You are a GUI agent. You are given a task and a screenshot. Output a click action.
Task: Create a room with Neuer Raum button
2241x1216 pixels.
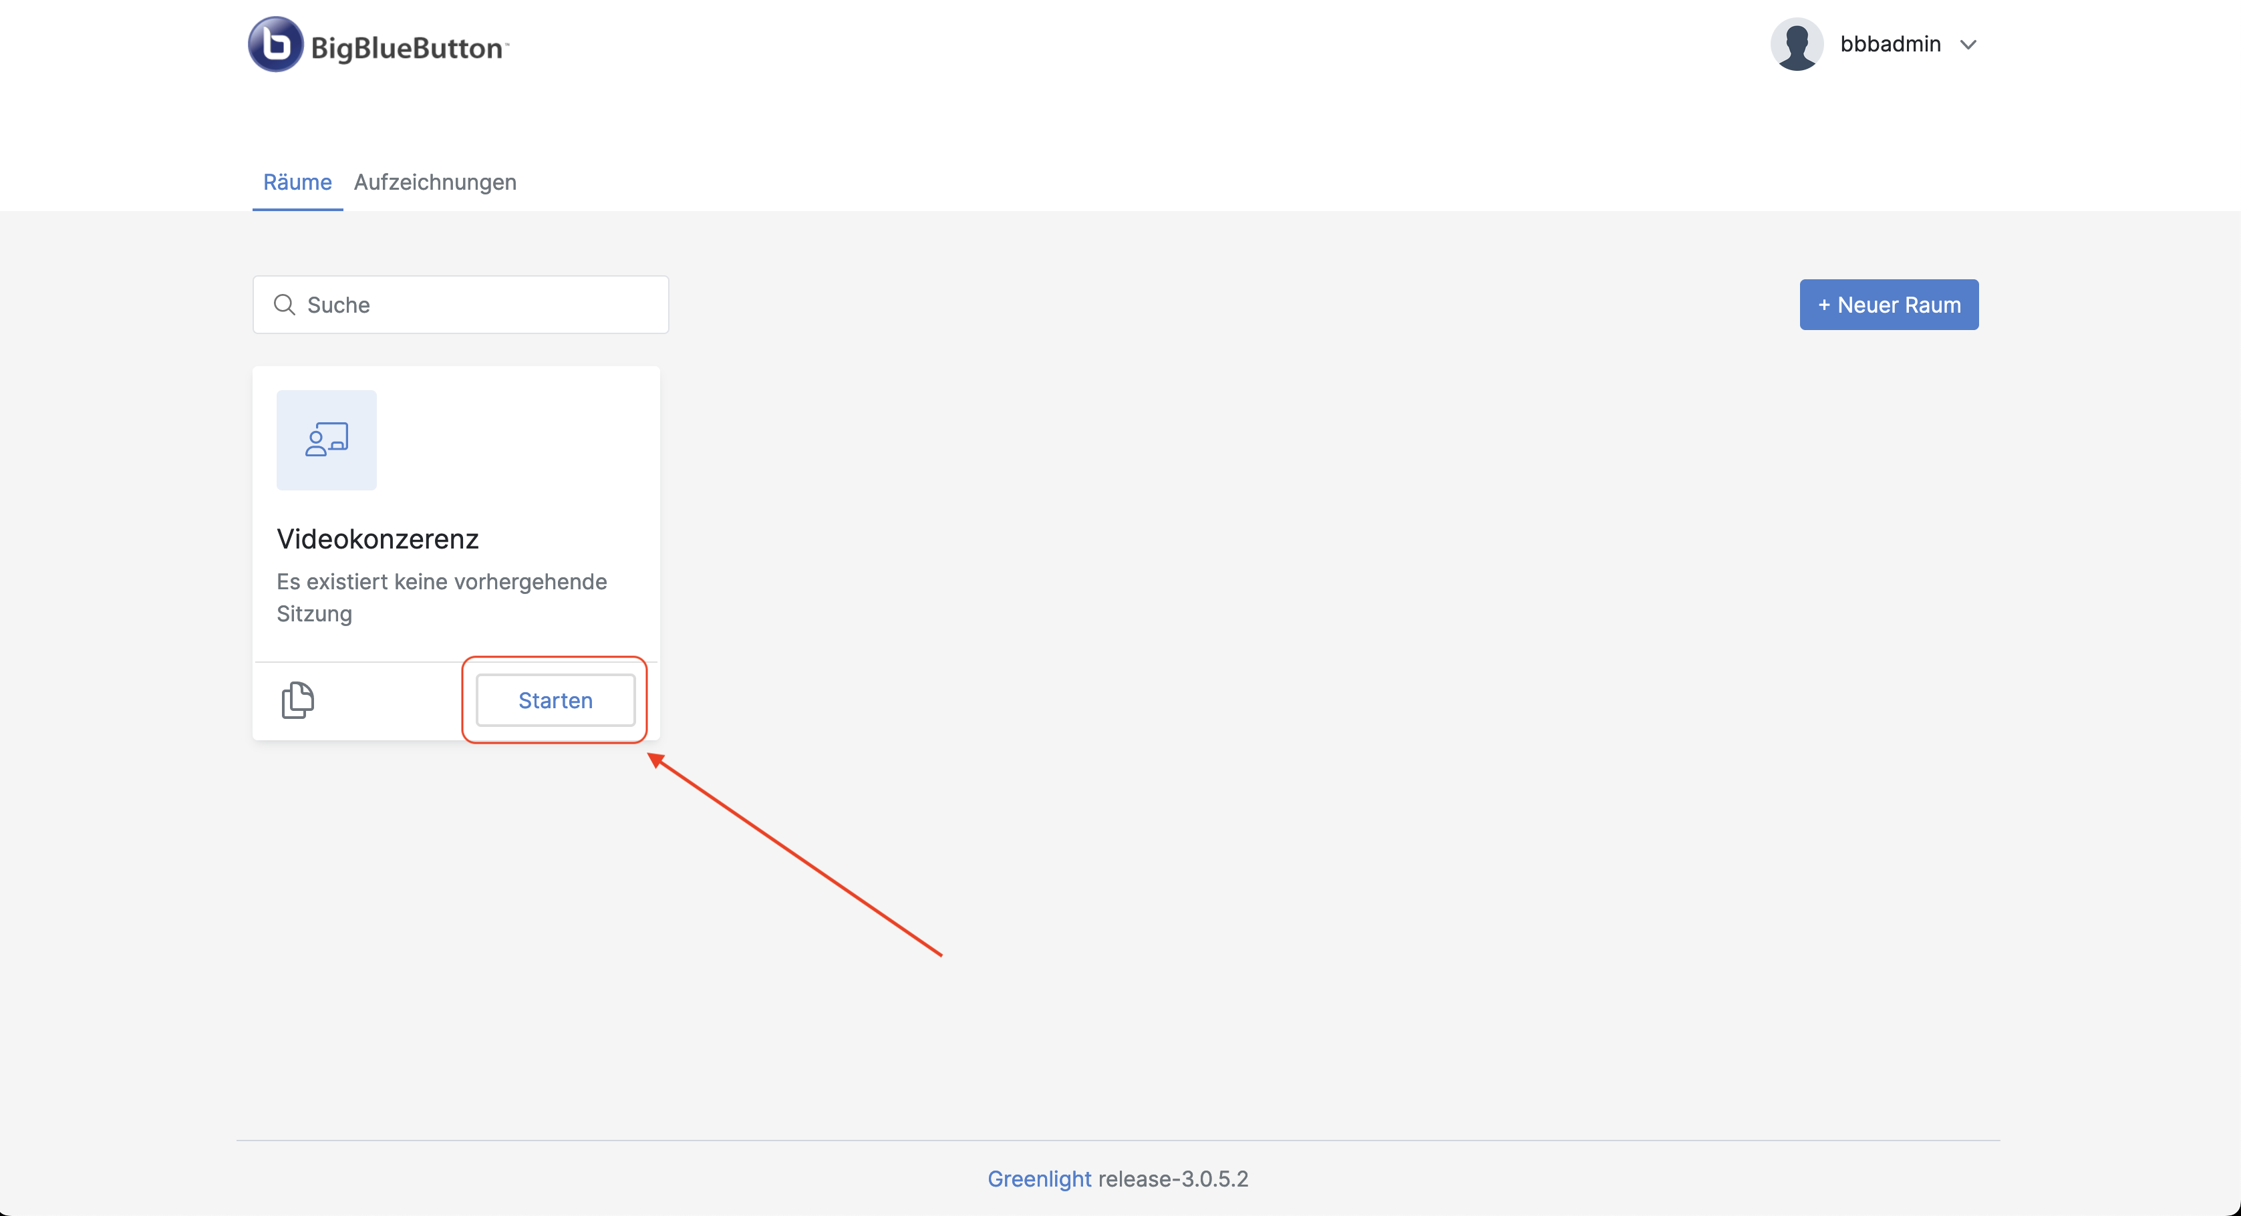click(x=1889, y=305)
